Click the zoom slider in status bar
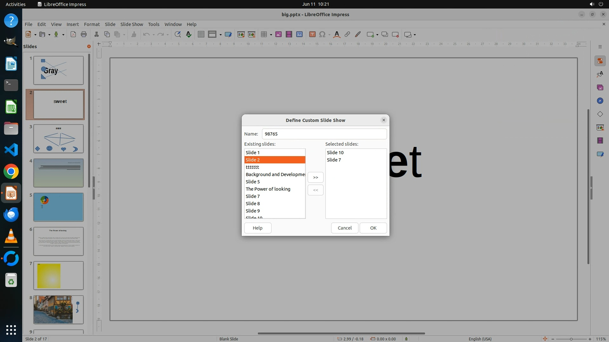The image size is (609, 342). coord(571,339)
